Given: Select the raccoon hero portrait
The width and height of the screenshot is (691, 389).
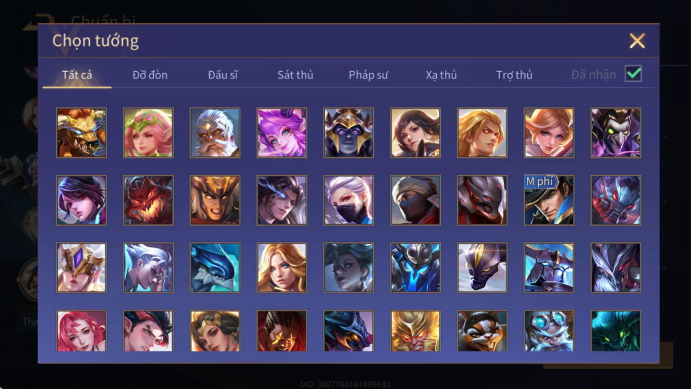Looking at the screenshot, I should (x=482, y=331).
